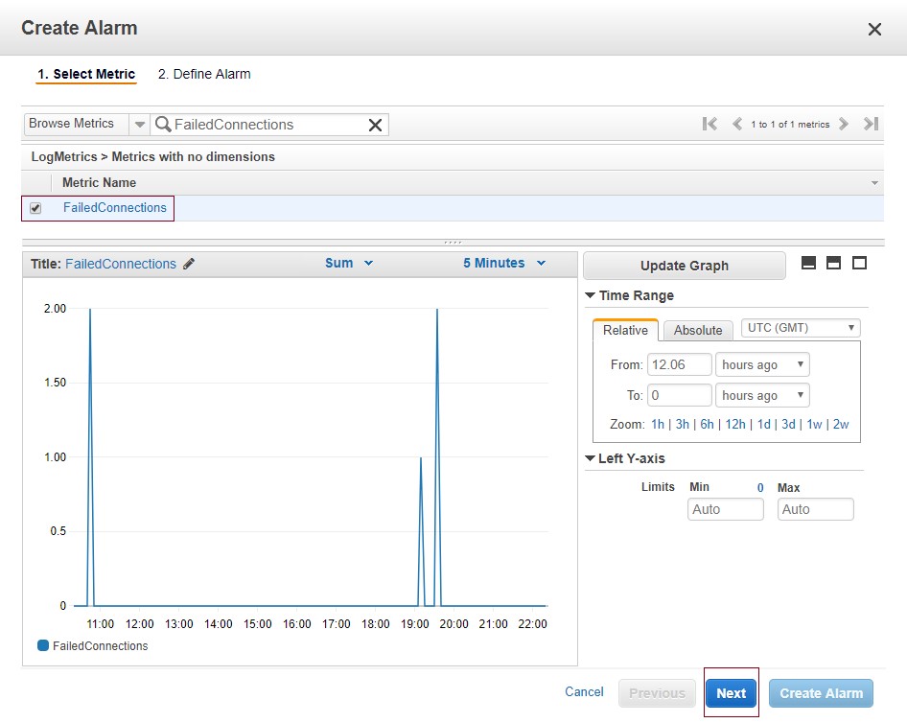
Task: Select the Relative time range tab
Action: point(625,330)
